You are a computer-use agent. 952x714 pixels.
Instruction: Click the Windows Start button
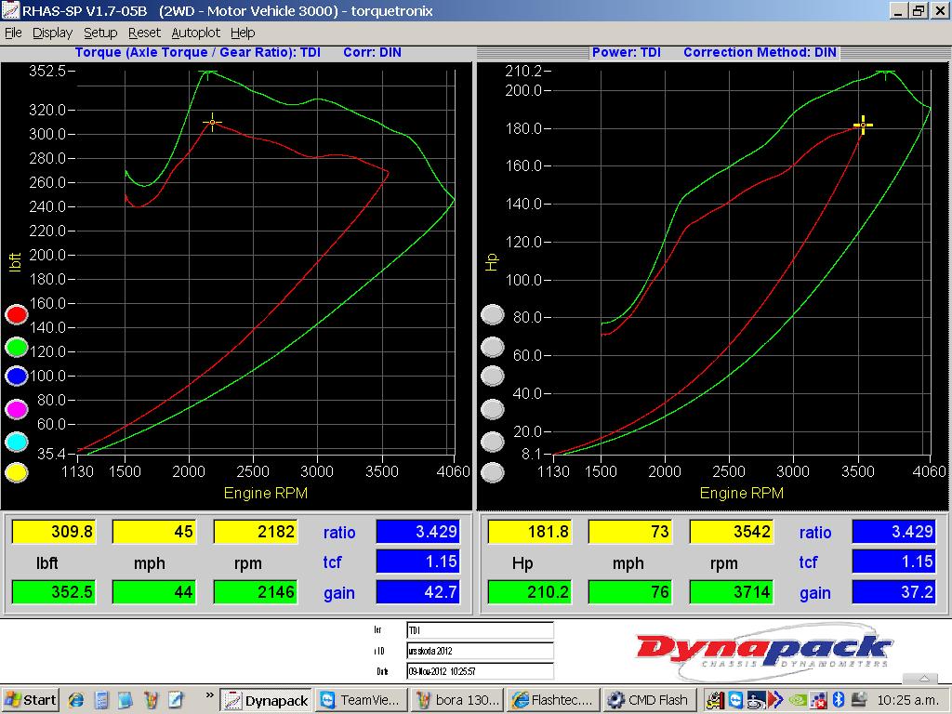coord(30,700)
